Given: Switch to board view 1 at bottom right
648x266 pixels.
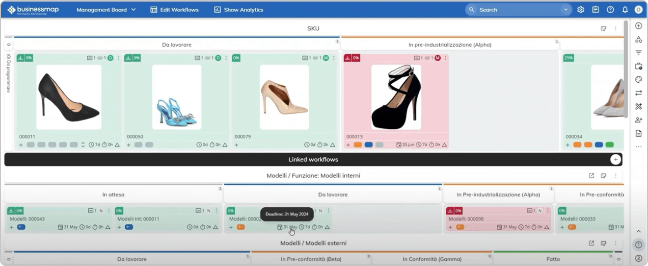Looking at the screenshot, I should tap(639, 245).
